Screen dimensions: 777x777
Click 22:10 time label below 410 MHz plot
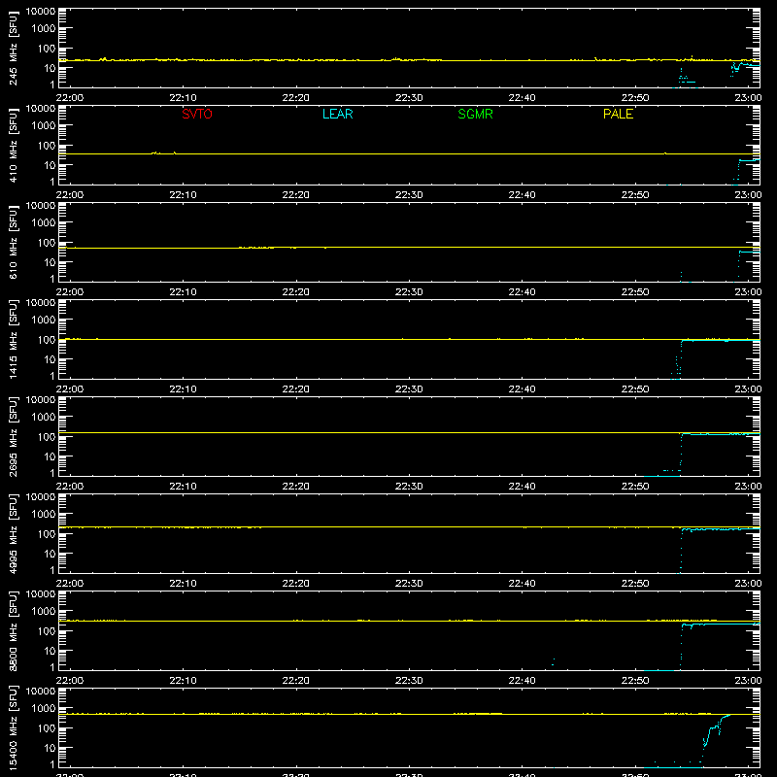183,195
